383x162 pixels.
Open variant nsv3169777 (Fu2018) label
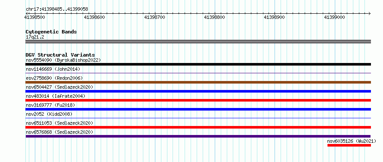coord(50,105)
